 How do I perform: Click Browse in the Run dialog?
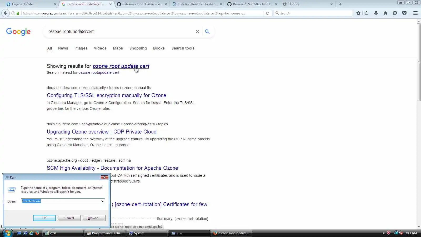pos(94,218)
